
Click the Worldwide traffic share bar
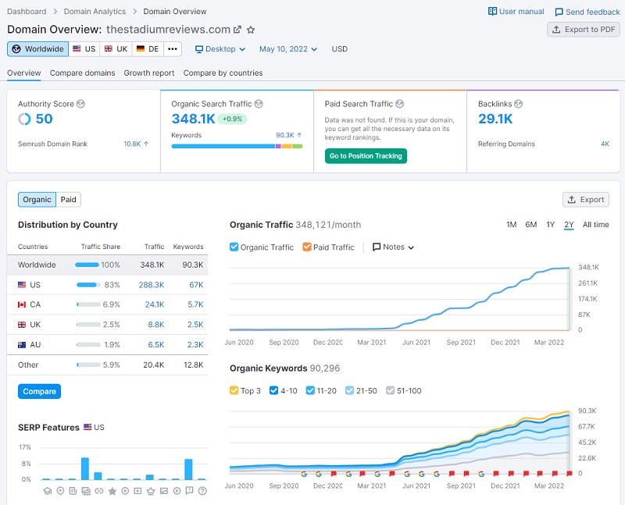(87, 265)
